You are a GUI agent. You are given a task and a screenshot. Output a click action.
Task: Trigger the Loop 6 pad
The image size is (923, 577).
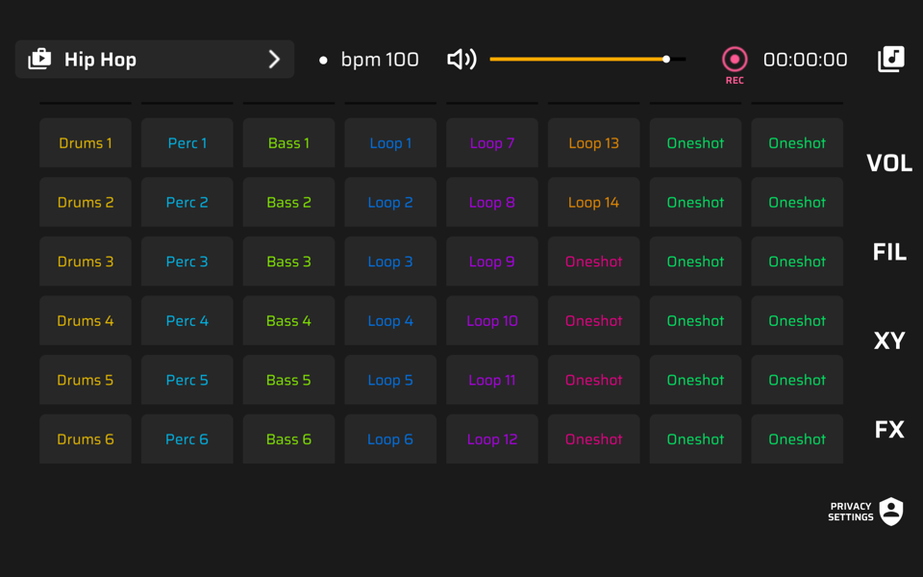[390, 439]
